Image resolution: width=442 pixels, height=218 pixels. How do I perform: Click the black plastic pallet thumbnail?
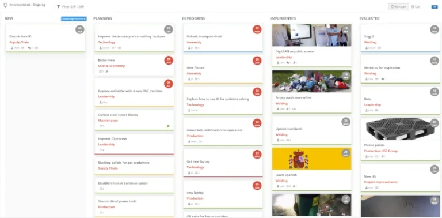[x=401, y=129]
